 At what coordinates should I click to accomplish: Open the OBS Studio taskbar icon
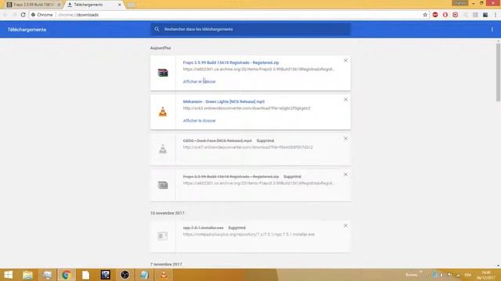coord(125,275)
